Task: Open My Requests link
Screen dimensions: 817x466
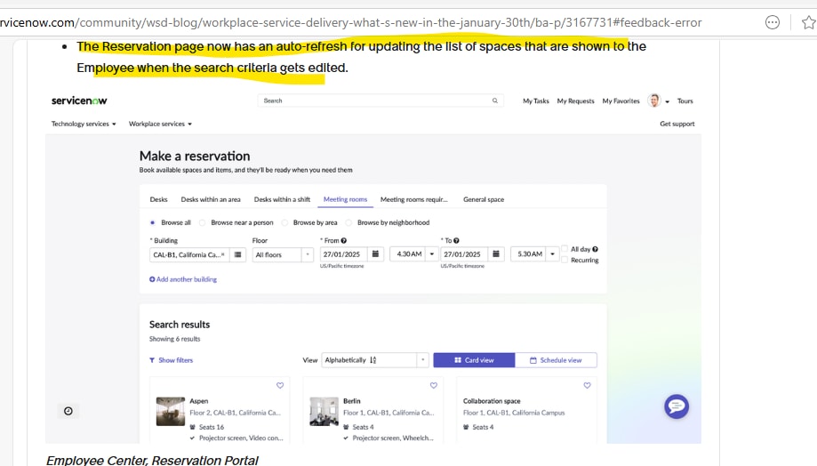Action: [x=576, y=101]
